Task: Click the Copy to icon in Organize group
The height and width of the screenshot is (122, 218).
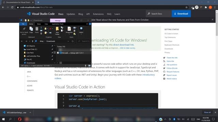Action: [x=46, y=33]
